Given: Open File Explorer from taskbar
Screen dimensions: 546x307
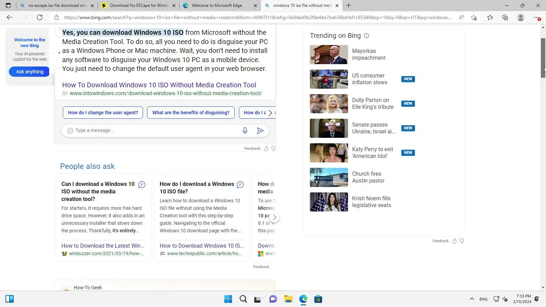Looking at the screenshot, I should click(288, 299).
